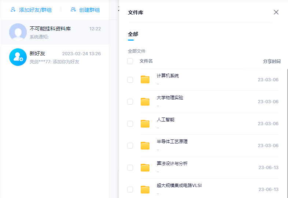
Task: Open the 大学物理实验 folder icon
Action: pos(145,101)
